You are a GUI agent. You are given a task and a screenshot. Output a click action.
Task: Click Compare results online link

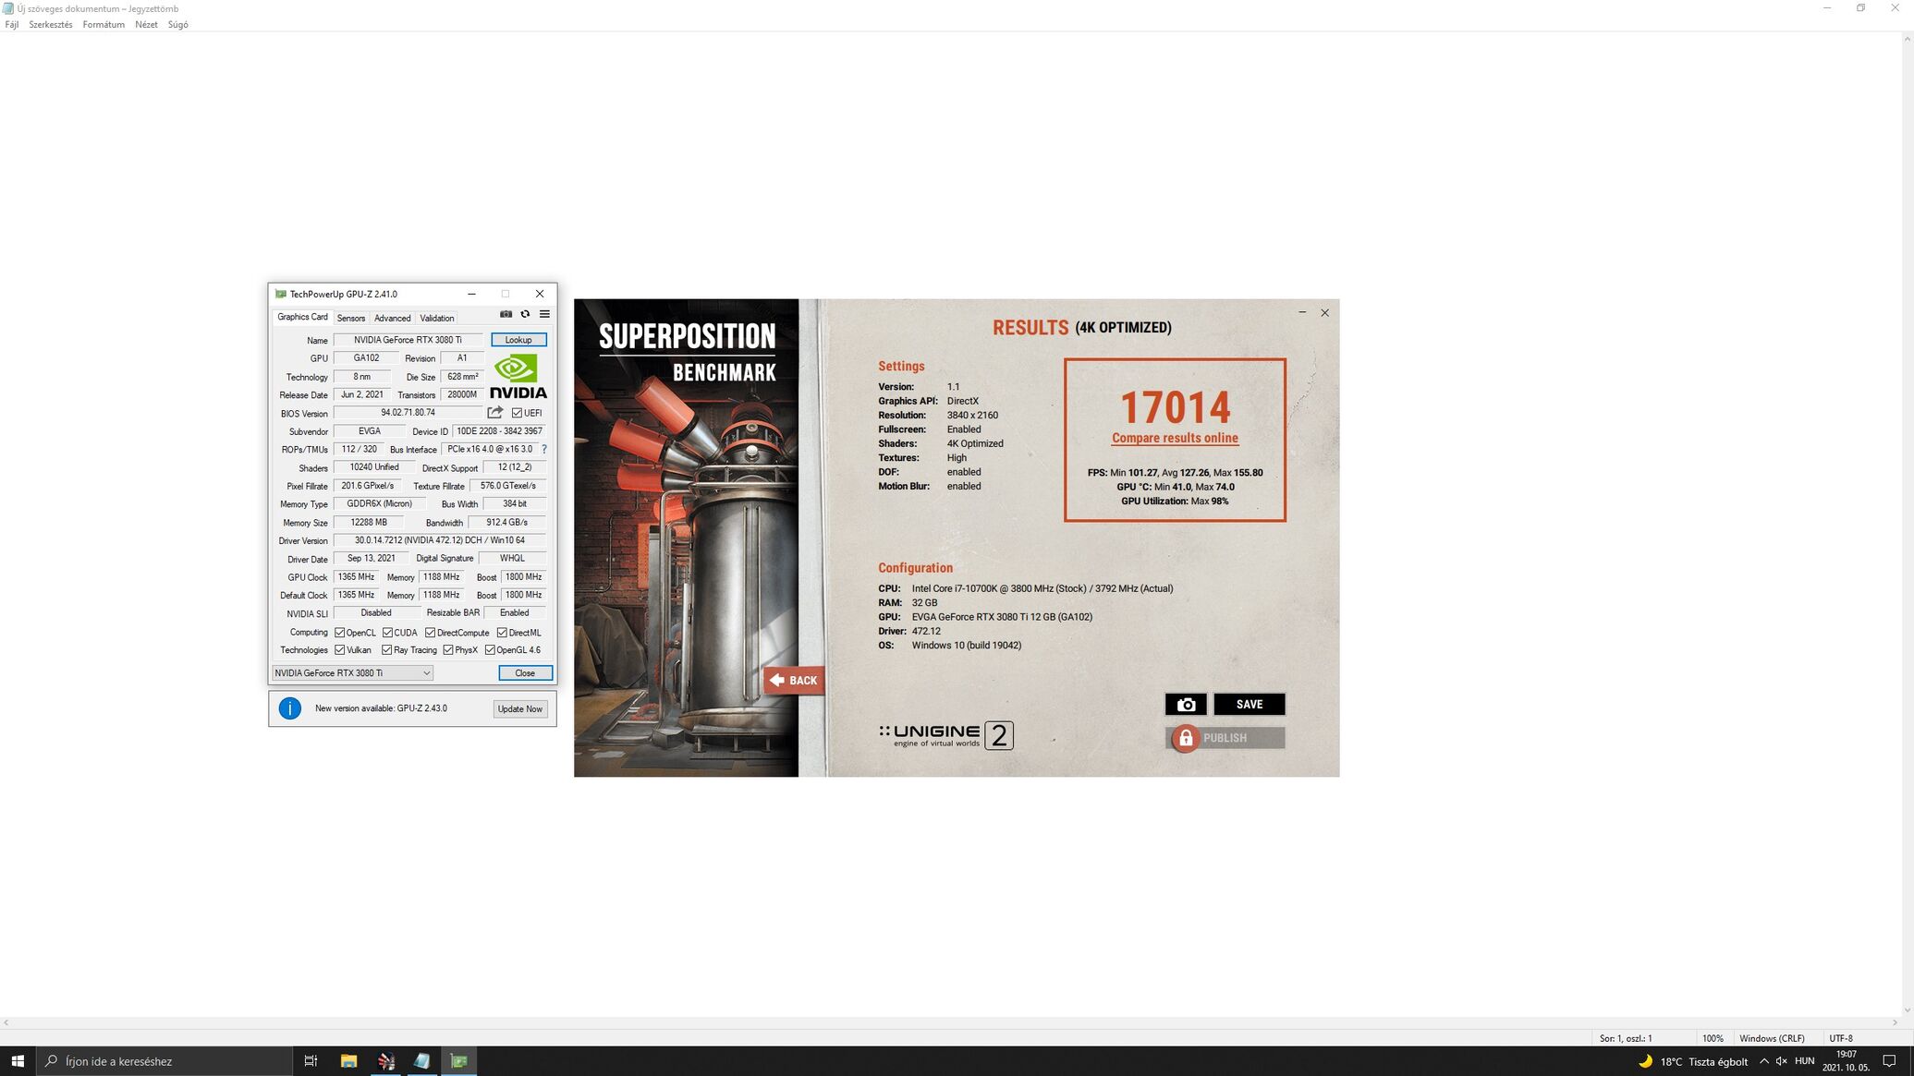[1175, 438]
